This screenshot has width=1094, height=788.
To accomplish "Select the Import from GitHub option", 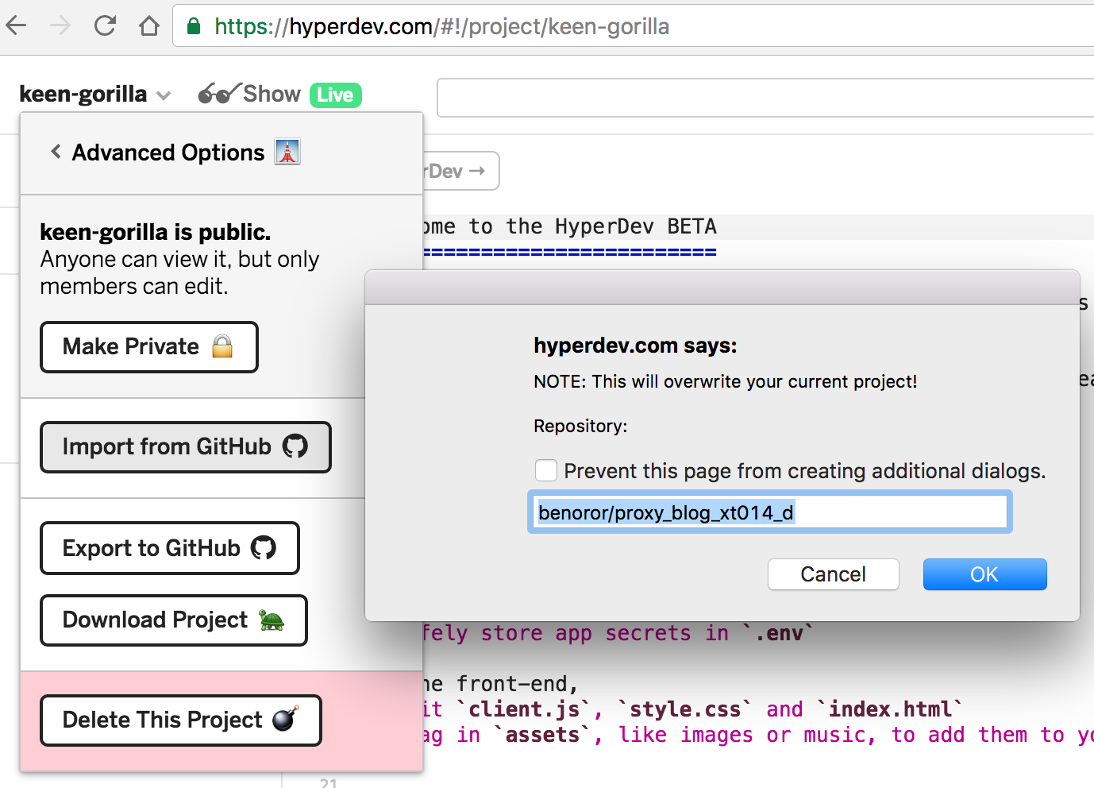I will pos(185,446).
